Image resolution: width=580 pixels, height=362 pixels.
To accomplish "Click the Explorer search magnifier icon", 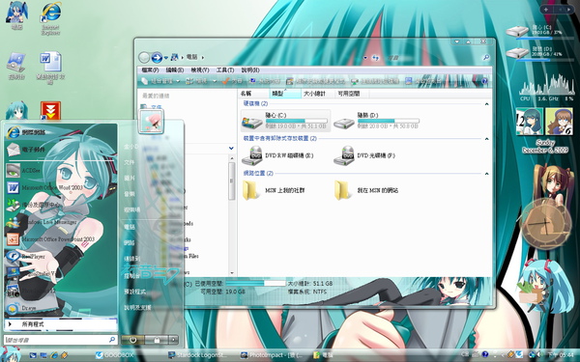I will click(486, 57).
